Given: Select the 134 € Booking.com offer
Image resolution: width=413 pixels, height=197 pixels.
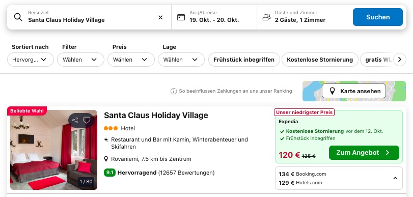Looking at the screenshot, I should coord(302,174).
